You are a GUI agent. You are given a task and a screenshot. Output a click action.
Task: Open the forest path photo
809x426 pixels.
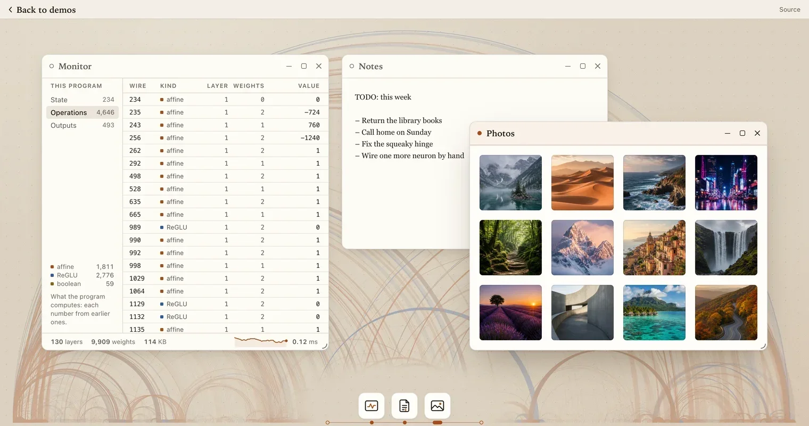(x=510, y=248)
